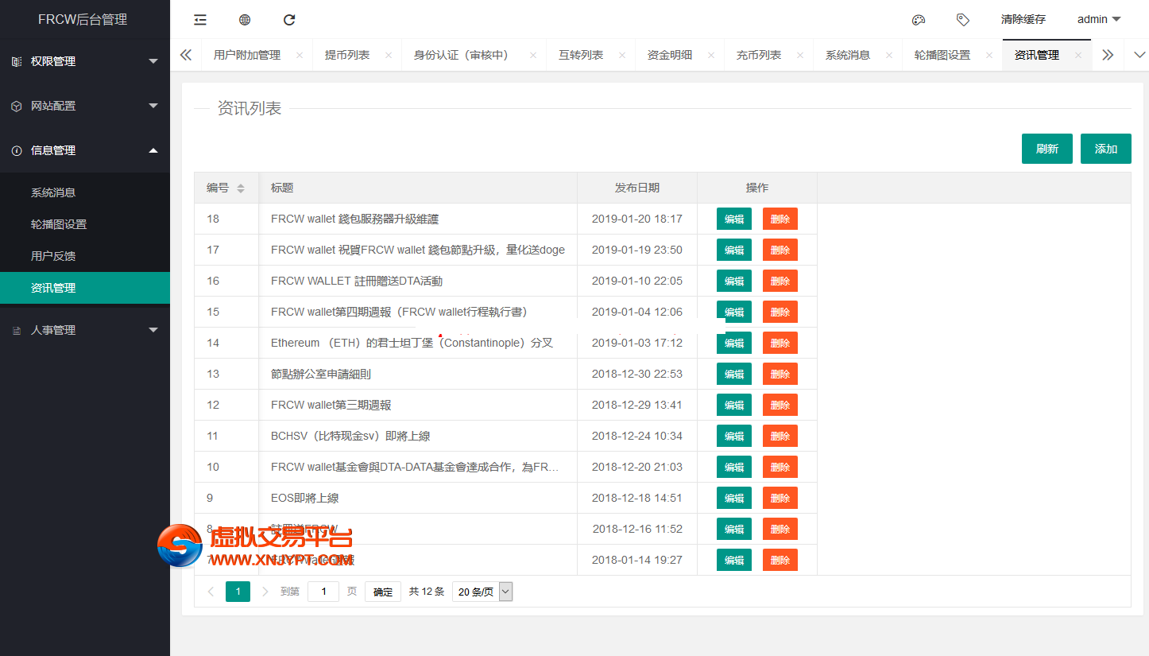This screenshot has width=1149, height=656.
Task: Close the 互转列表 tab
Action: pos(622,56)
